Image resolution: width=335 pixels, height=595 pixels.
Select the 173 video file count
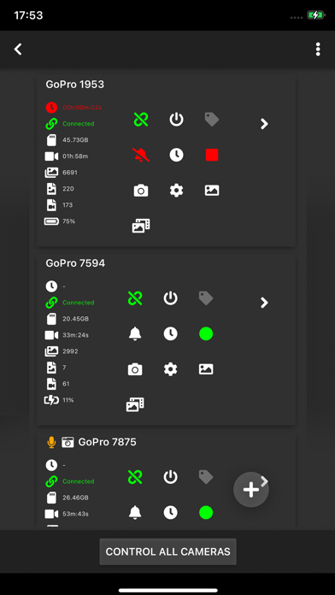tap(68, 205)
